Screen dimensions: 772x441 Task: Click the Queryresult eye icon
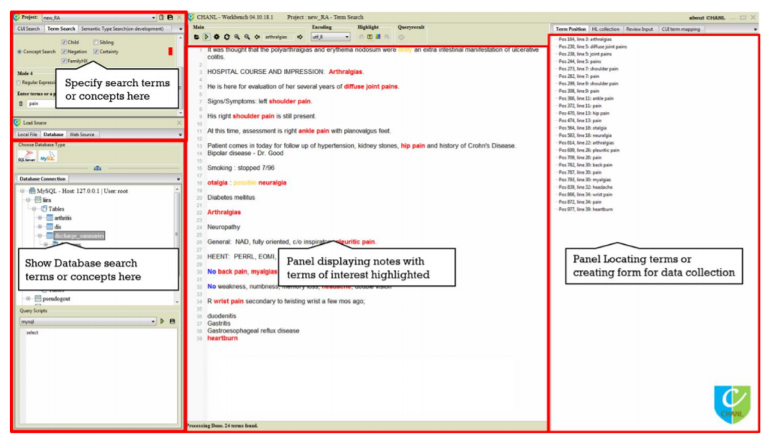pos(402,37)
